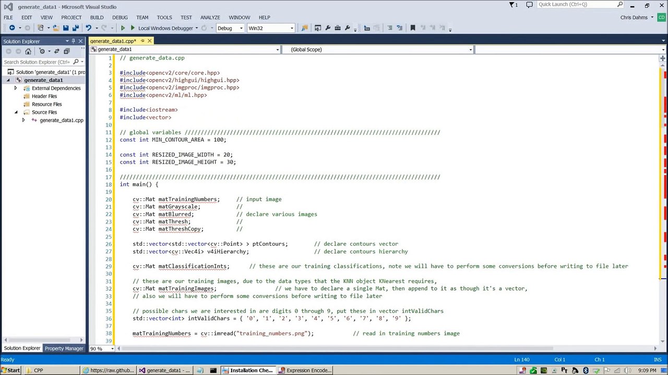Click the feedback speech bubble icon
This screenshot has height=375, width=668.
[529, 5]
